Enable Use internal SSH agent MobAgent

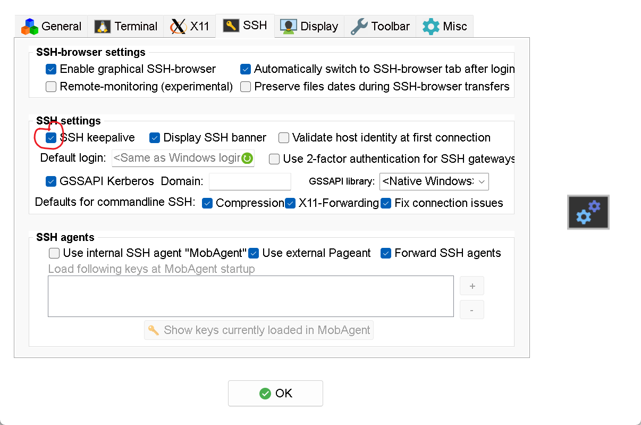point(54,253)
